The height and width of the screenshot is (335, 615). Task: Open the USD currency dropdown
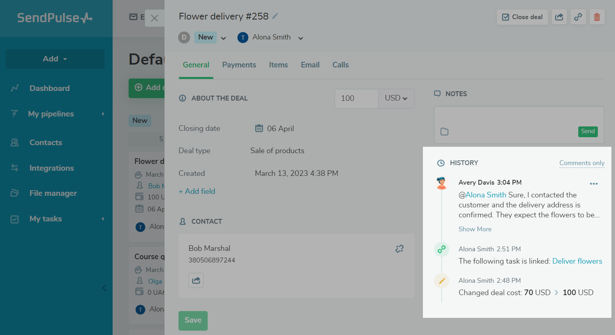(x=396, y=99)
